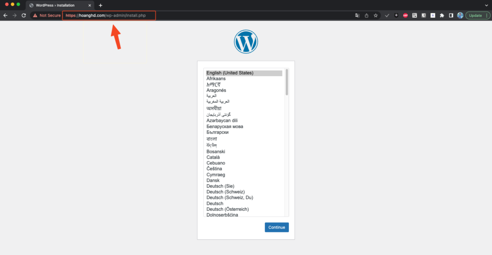Close the WordPress Installation tab
The image size is (492, 255).
coord(89,5)
